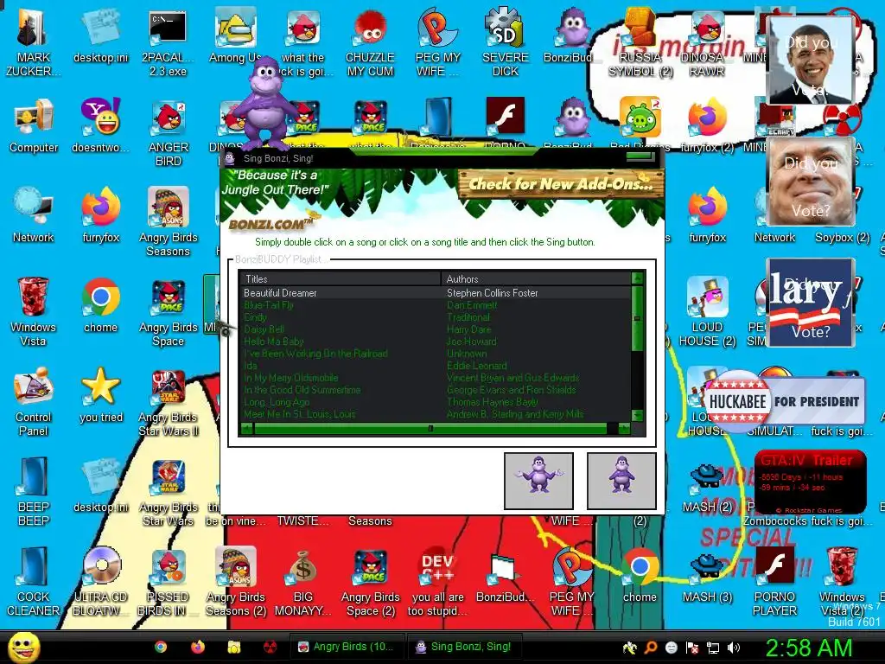Select the BEEP BEEP desktop icon
This screenshot has height=664, width=885.
[x=34, y=491]
